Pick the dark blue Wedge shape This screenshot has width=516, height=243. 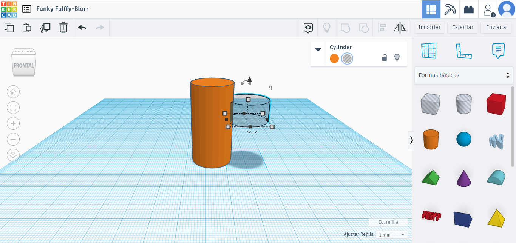click(x=463, y=219)
